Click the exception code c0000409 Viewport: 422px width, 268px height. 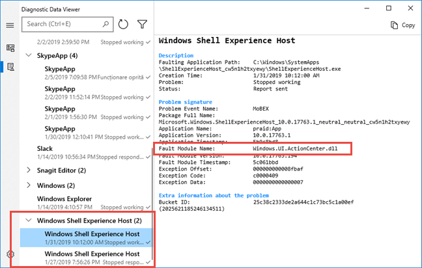265,176
